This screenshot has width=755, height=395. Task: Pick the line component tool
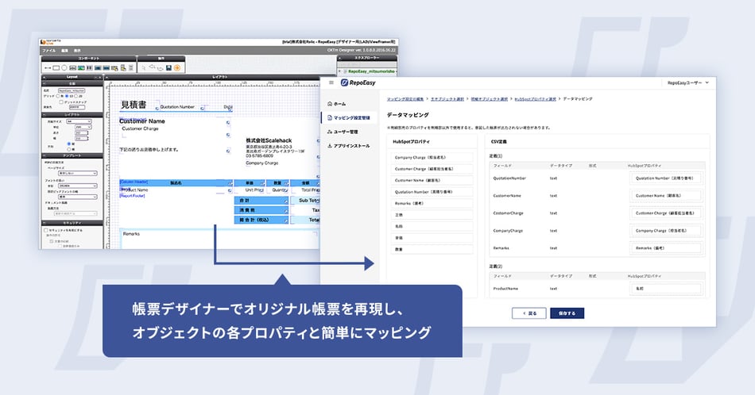(48, 67)
